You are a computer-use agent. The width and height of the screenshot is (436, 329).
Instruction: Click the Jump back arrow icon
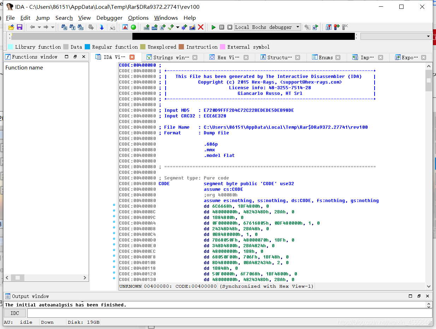(32, 27)
